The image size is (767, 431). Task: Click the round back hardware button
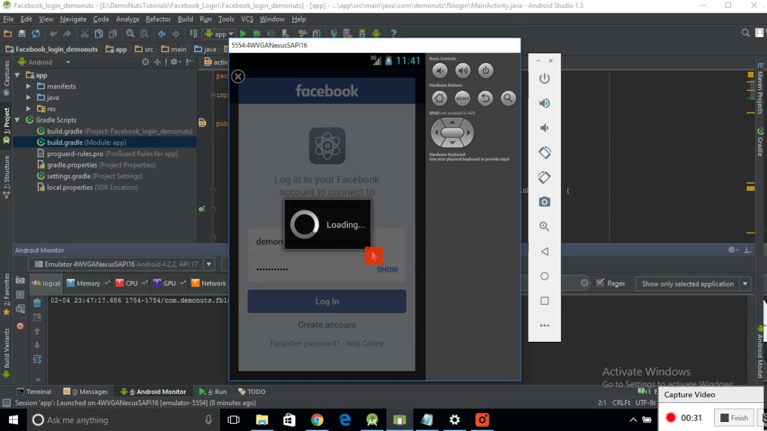(485, 98)
